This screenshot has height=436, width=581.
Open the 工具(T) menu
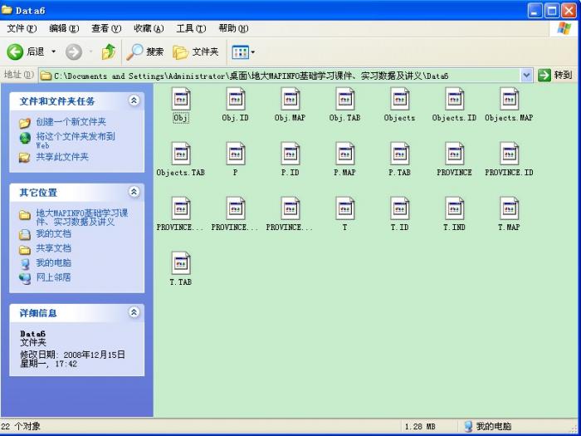click(190, 28)
